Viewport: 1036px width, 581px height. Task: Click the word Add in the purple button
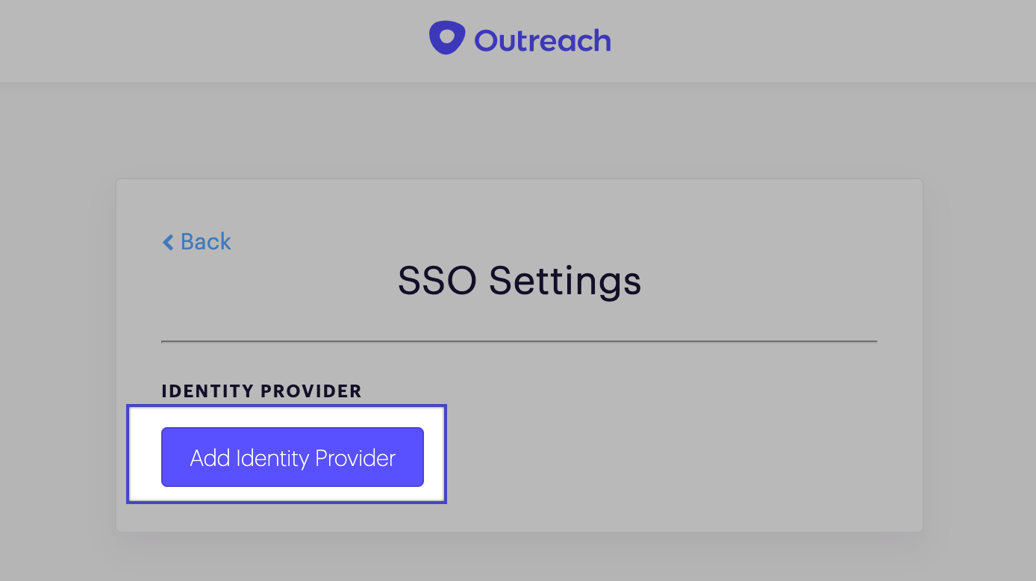pyautogui.click(x=210, y=458)
